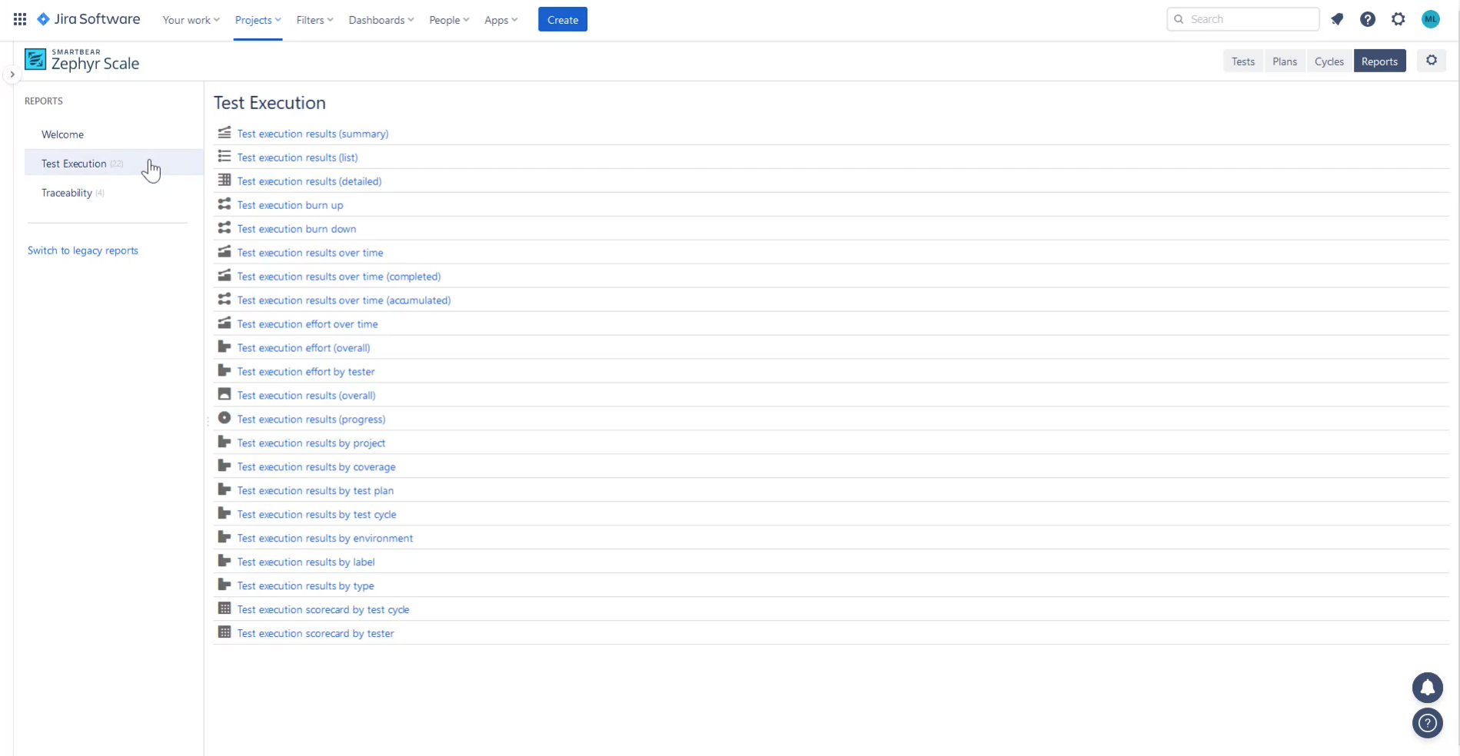Click the list icon beside Test execution results (list)
1460x756 pixels.
[x=224, y=157]
